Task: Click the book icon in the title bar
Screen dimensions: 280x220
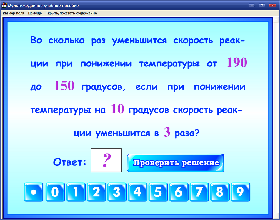Action: point(4,5)
